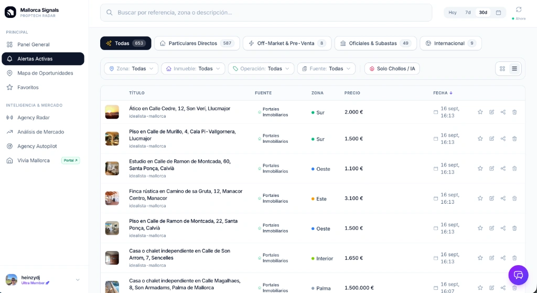The image size is (537, 293).
Task: Click the search input field
Action: (266, 13)
